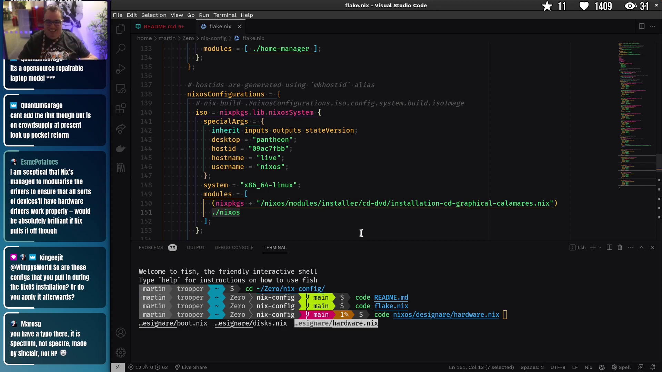Image resolution: width=662 pixels, height=372 pixels.
Task: Open the Manage gear icon
Action: tap(120, 352)
